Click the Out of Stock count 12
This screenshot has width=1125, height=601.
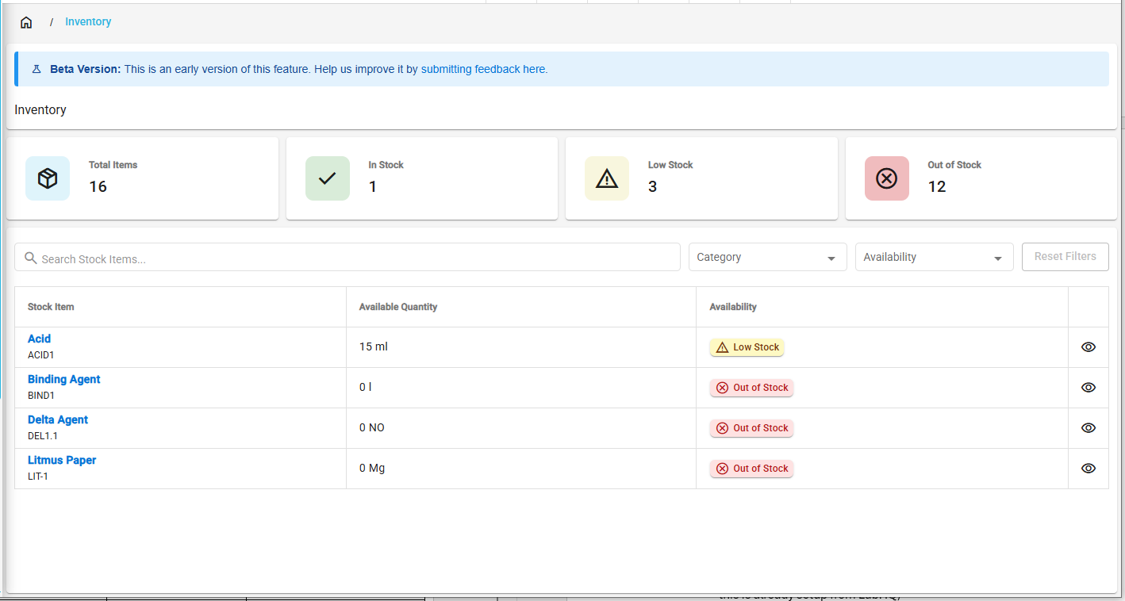937,186
